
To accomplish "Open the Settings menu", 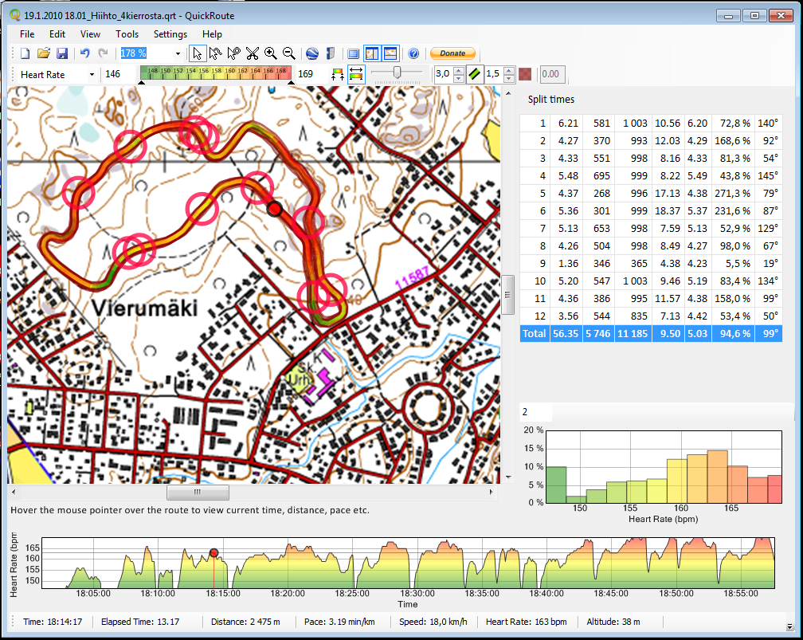I will point(170,34).
